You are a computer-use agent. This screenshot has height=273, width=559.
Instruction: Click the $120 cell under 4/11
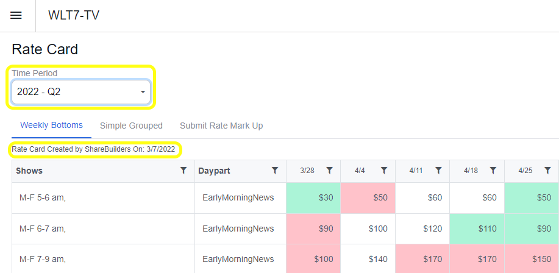pyautogui.click(x=422, y=229)
